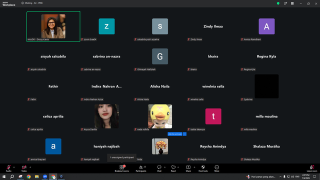The width and height of the screenshot is (320, 180).
Task: Open the React menu
Action: pos(173,168)
